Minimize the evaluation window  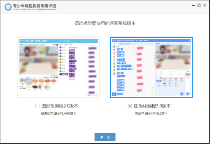[x=193, y=5]
